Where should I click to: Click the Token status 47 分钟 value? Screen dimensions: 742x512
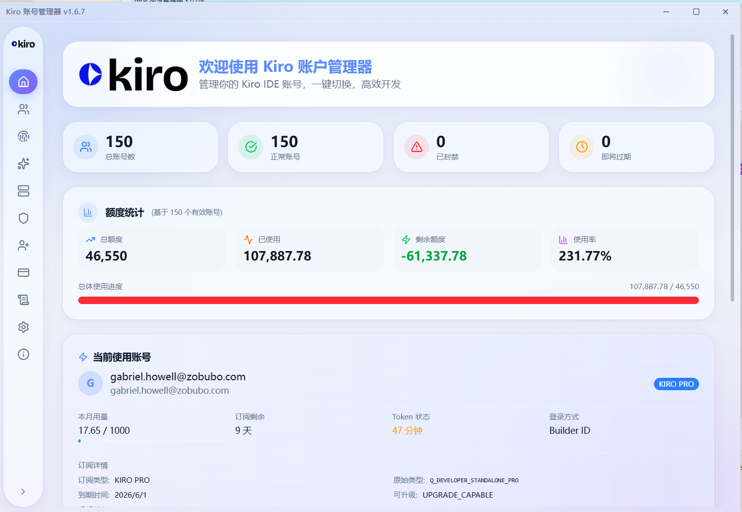coord(408,431)
